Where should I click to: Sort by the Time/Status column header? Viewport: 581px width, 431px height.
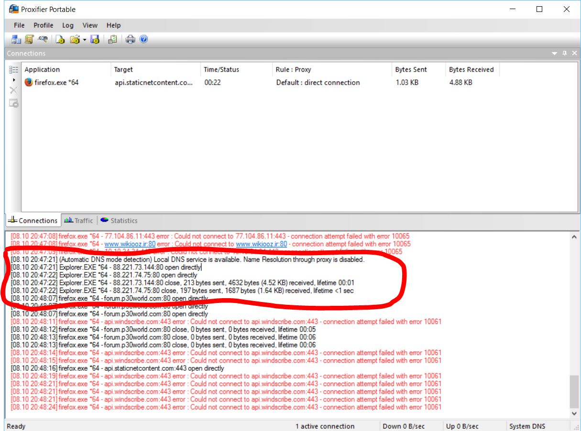(237, 70)
